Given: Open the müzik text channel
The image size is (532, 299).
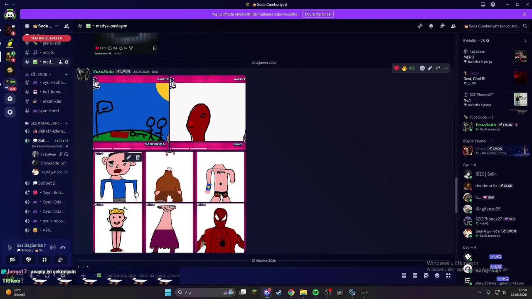Looking at the screenshot, I should pyautogui.click(x=47, y=52).
